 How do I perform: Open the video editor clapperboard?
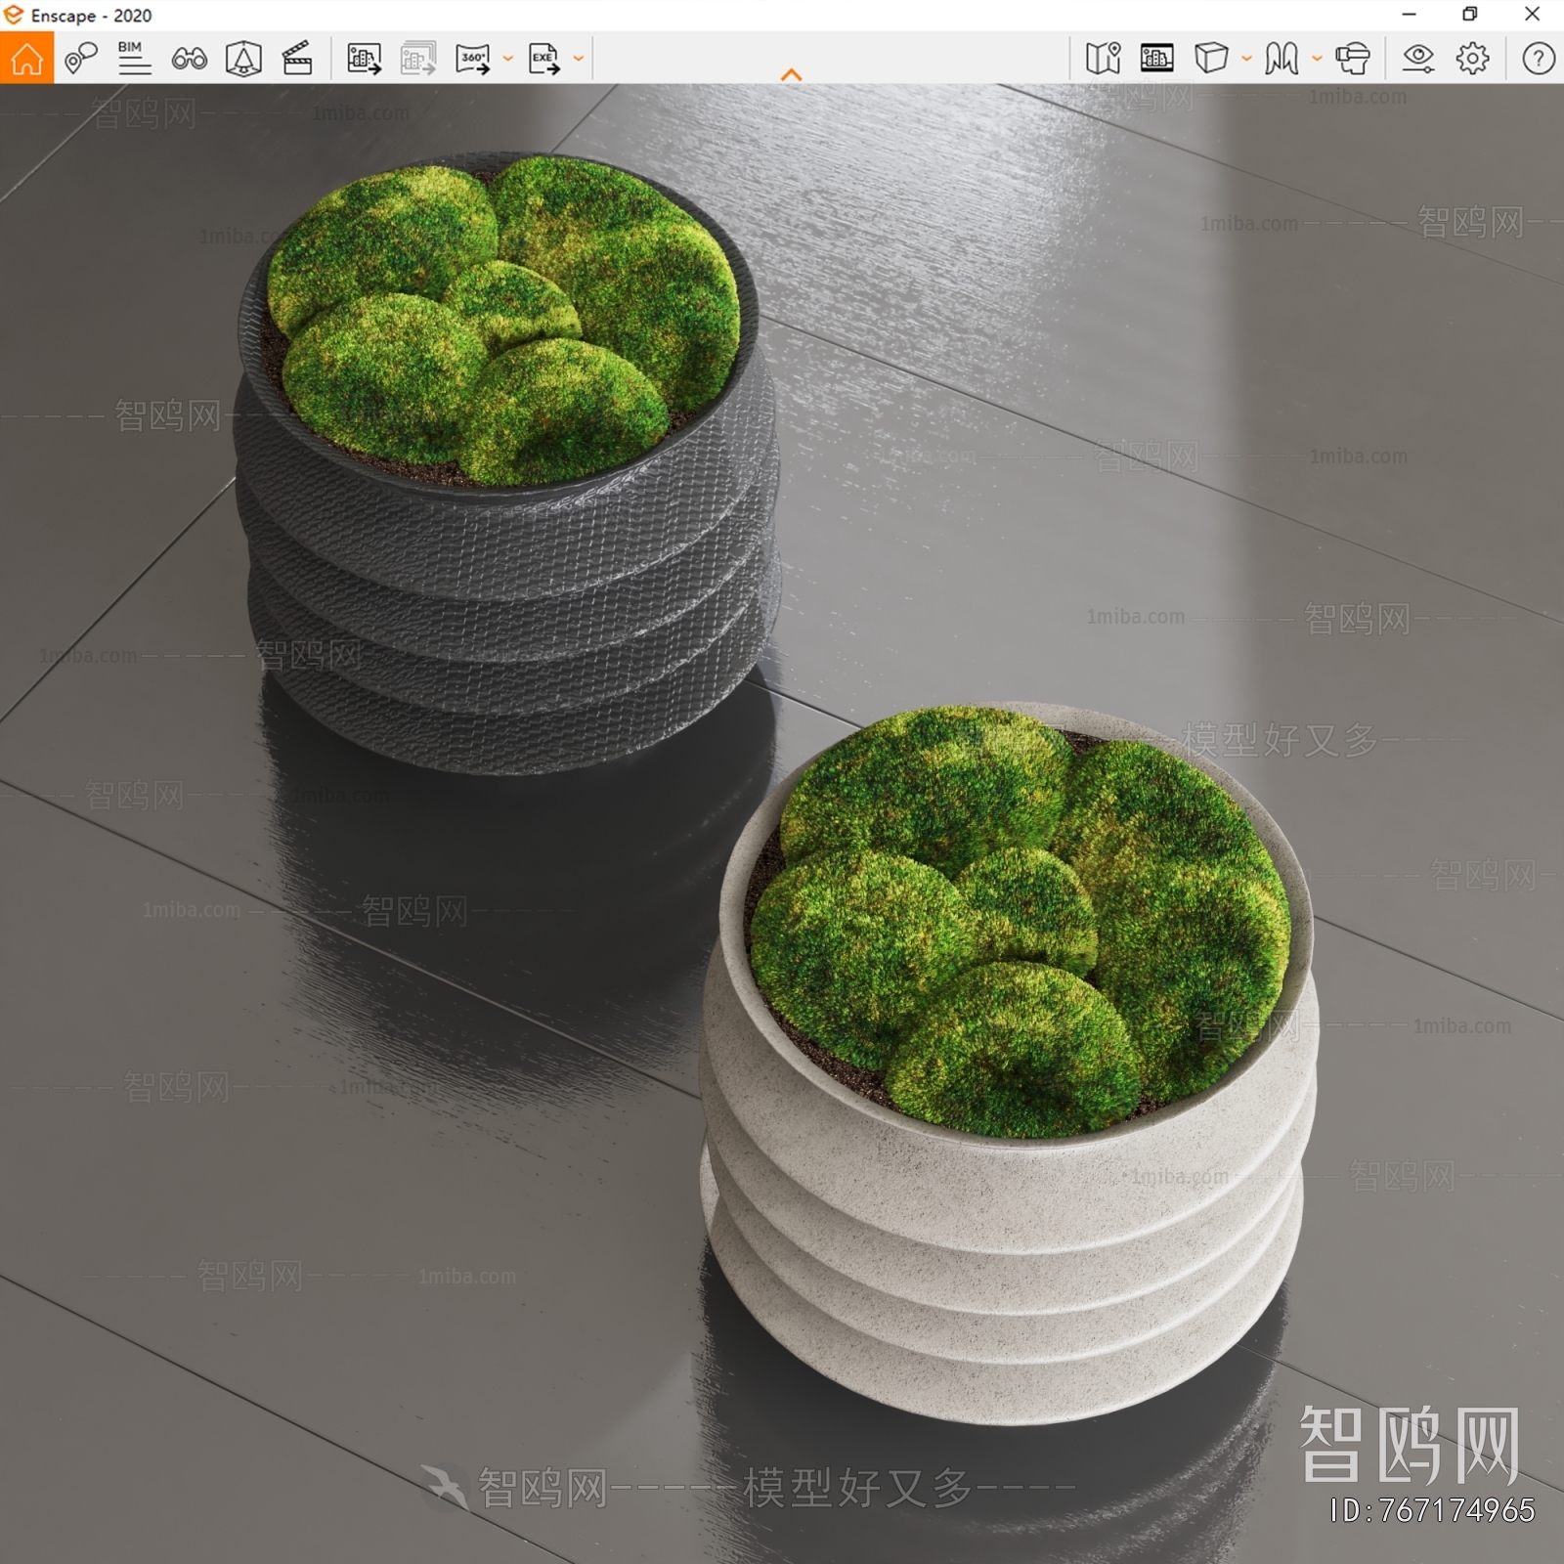297,59
